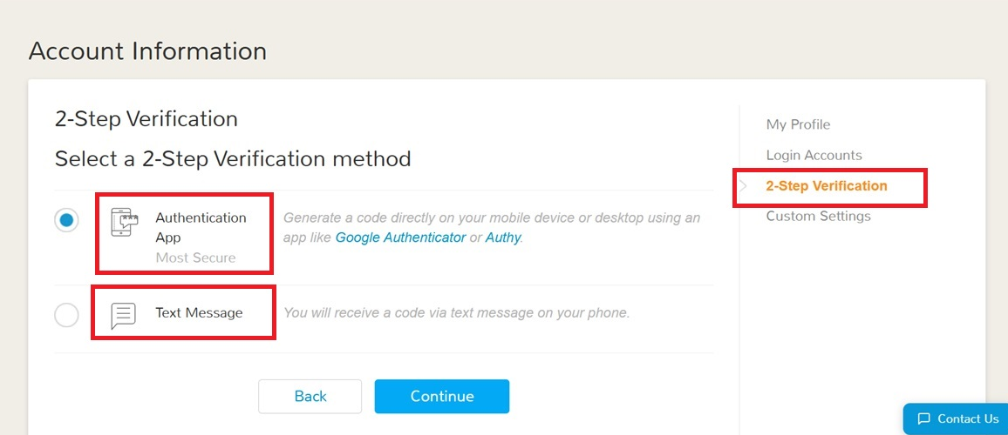Open the Contact Us chat button
This screenshot has width=1008, height=435.
pyautogui.click(x=956, y=419)
